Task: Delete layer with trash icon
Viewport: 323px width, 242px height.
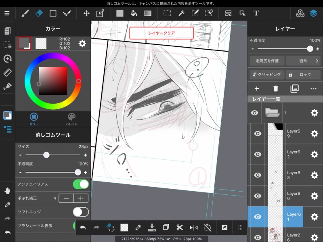Action: tap(275, 89)
